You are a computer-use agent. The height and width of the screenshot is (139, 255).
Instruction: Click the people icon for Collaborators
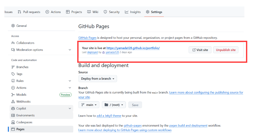click(13, 43)
